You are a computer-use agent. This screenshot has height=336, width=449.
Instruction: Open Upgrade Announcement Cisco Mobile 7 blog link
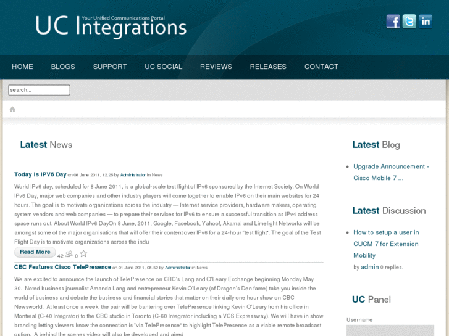(x=391, y=172)
